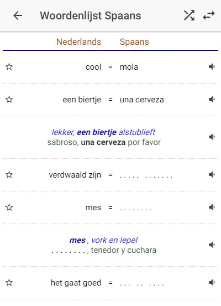Screen dimensions: 221x306
Task: Swap languages with the arrows icon
Action: click(x=209, y=15)
